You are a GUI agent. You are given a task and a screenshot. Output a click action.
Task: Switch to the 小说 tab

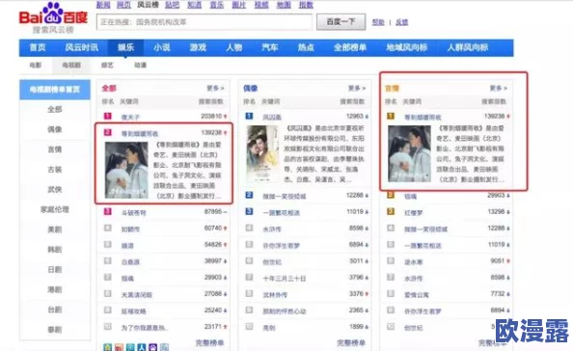(x=161, y=47)
